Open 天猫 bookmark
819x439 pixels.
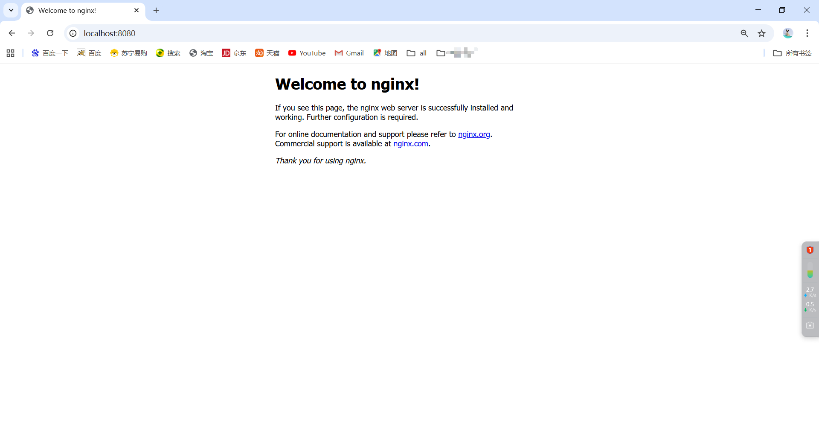[267, 53]
